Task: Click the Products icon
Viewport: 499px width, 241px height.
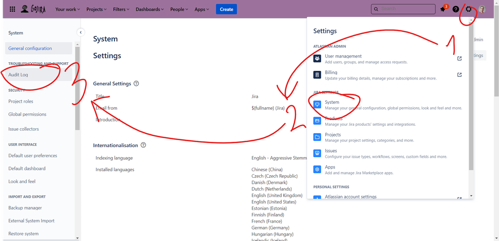Action: point(317,121)
